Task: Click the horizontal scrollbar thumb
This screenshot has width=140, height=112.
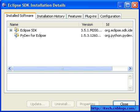Action: click(x=62, y=68)
